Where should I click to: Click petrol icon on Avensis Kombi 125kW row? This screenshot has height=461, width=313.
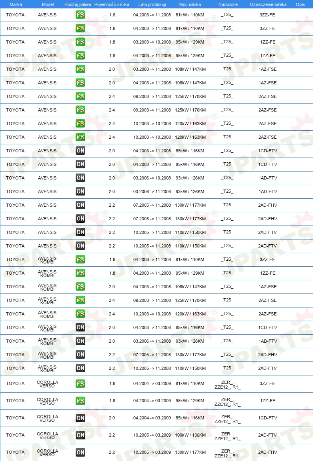(80, 300)
